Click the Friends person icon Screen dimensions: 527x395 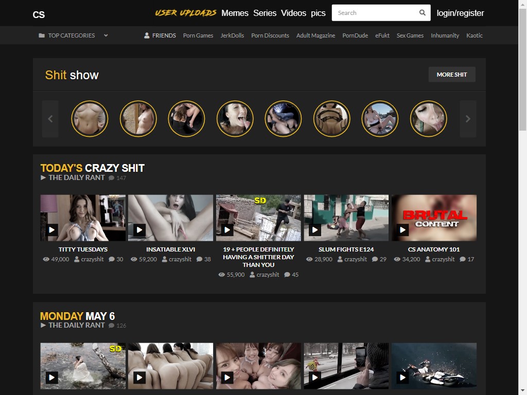(147, 35)
